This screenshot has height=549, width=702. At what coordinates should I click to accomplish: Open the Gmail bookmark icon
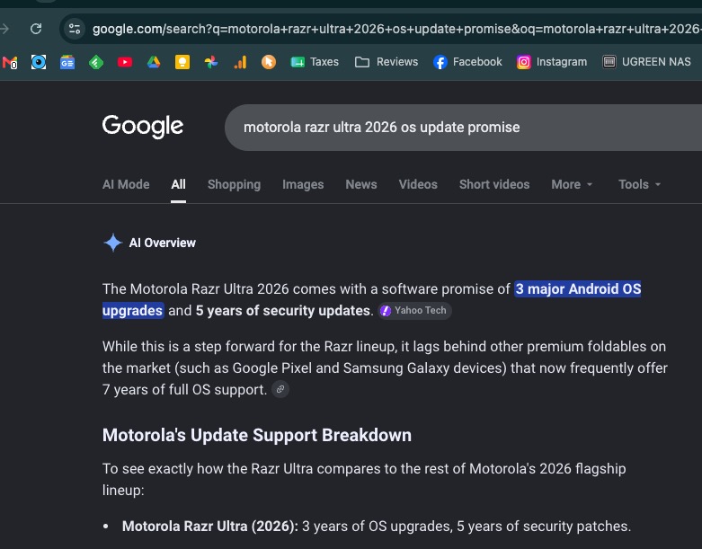(9, 62)
